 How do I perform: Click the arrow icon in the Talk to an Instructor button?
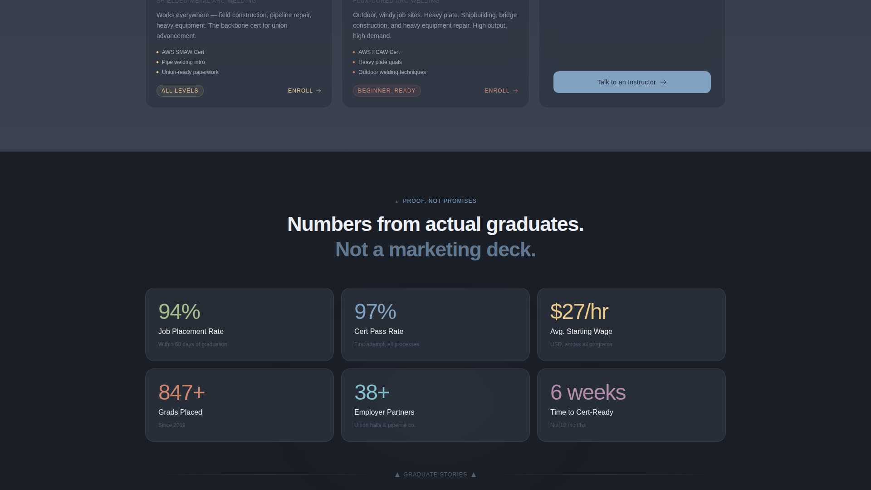click(x=663, y=82)
